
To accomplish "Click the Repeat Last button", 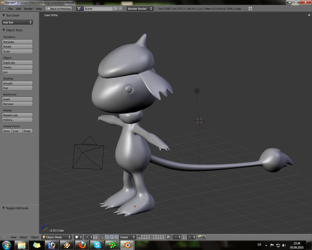I will click(17, 115).
